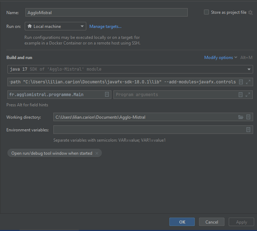Click the Apply button
Image resolution: width=257 pixels, height=231 pixels.
[241, 222]
